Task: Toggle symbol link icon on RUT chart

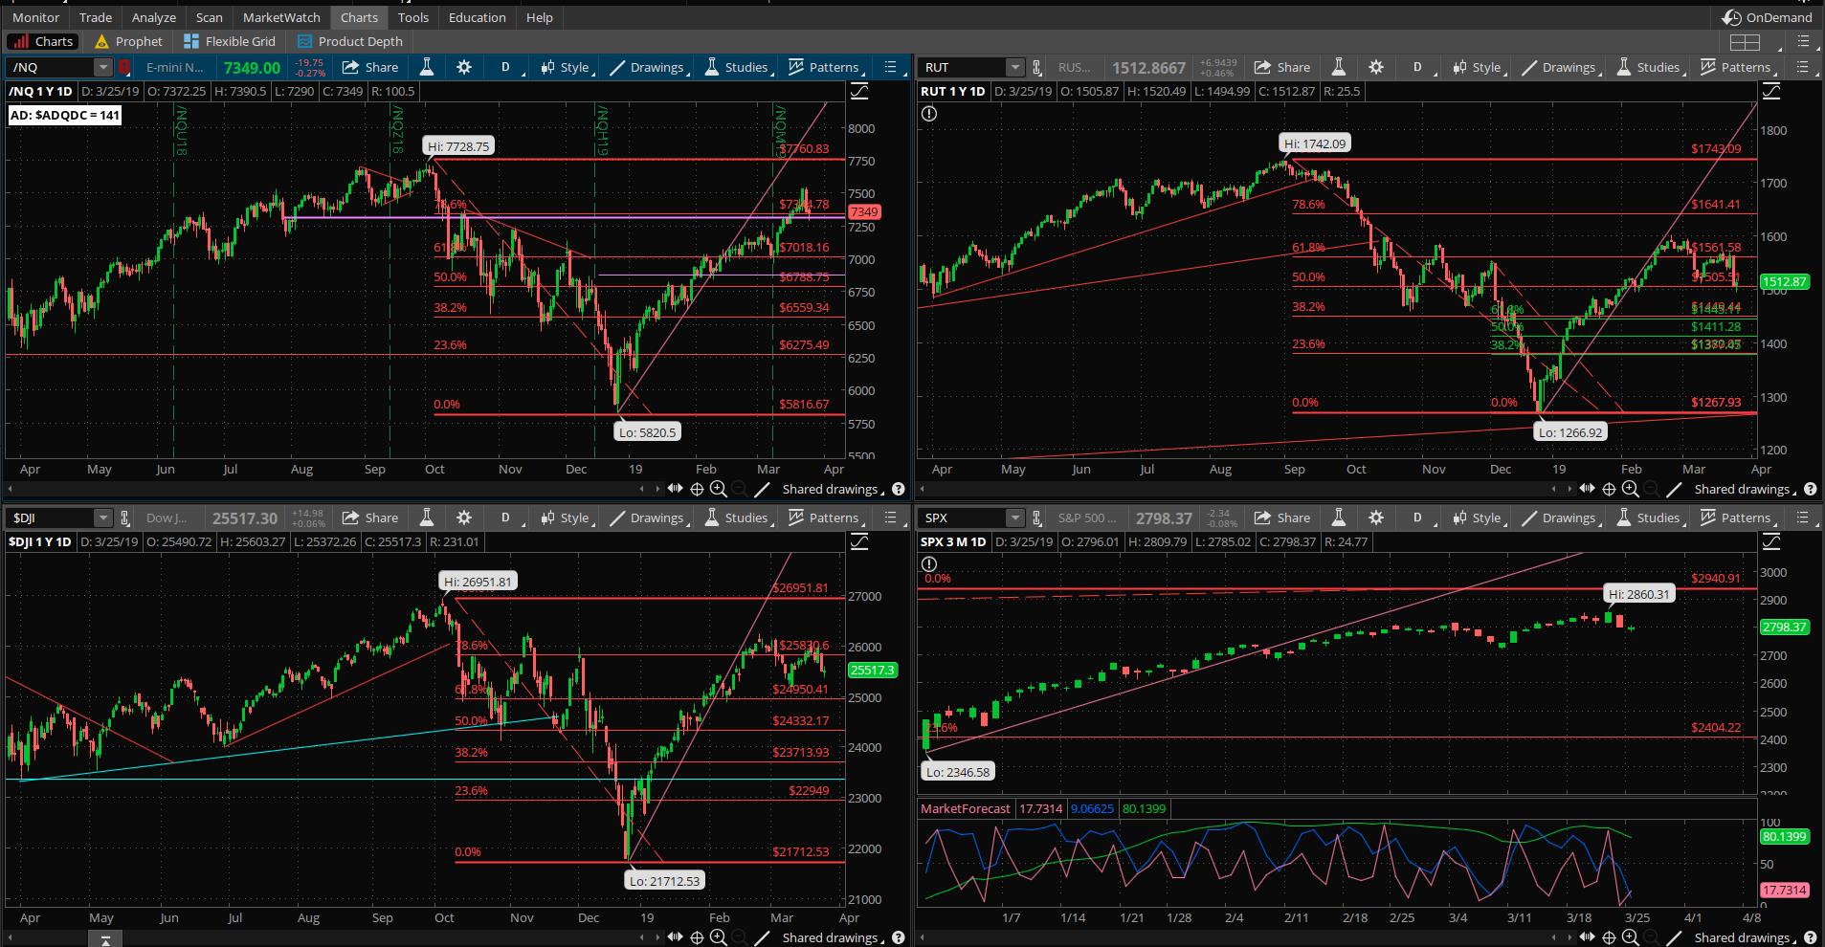Action: (1036, 67)
